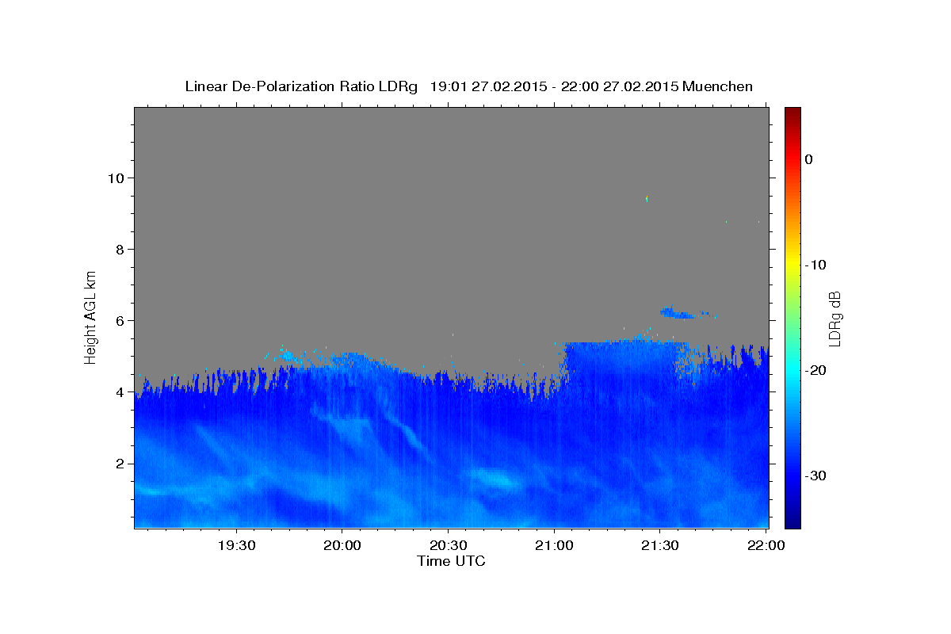
Task: Click the colorbar label -10
Action: [816, 265]
